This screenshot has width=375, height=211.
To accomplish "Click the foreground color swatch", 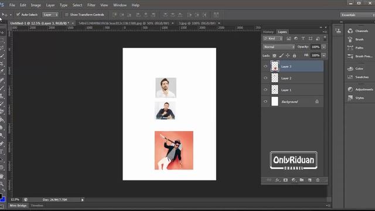I will click(x=1, y=196).
